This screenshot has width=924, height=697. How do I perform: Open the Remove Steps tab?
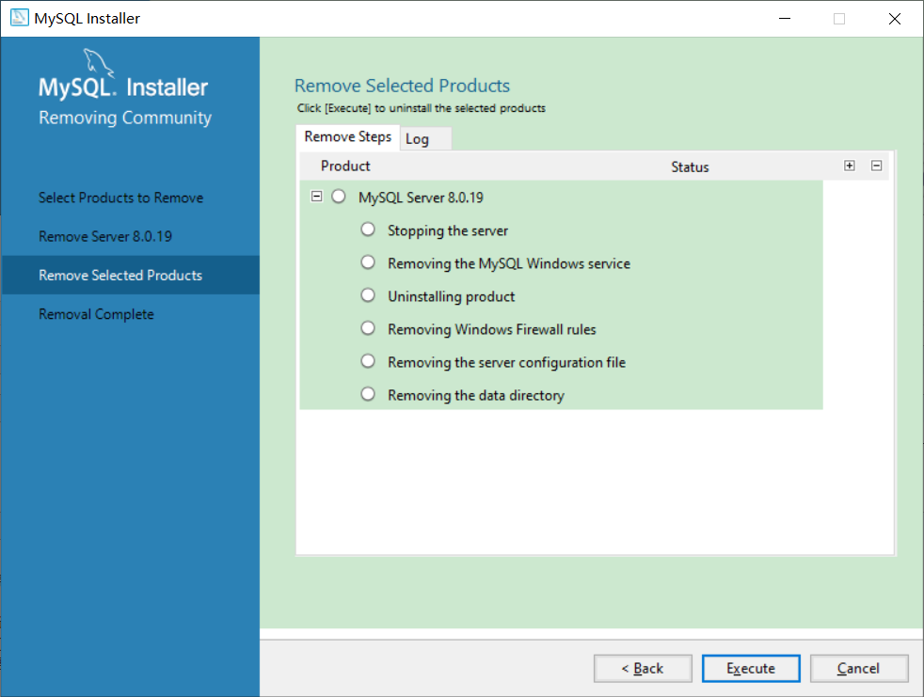[x=348, y=136]
